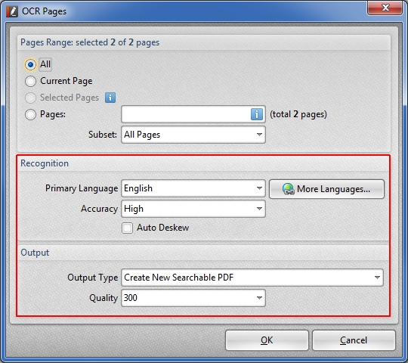This screenshot has width=408, height=363.
Task: Expand the Primary Language dropdown
Action: pyautogui.click(x=193, y=188)
